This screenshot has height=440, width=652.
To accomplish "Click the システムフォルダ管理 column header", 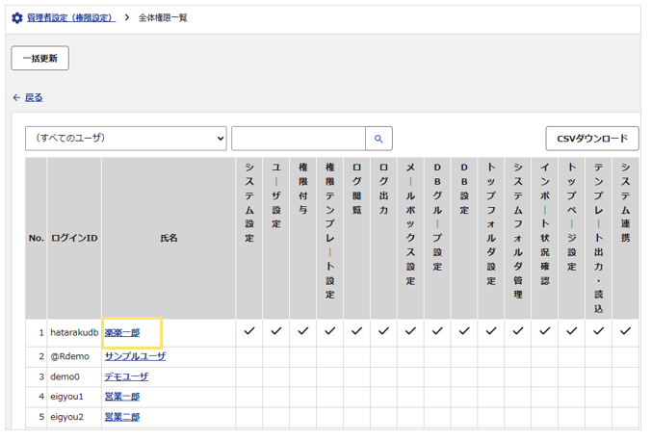I will tap(518, 239).
